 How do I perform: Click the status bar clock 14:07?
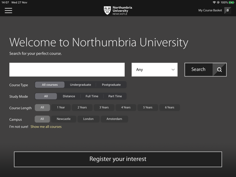point(5,3)
